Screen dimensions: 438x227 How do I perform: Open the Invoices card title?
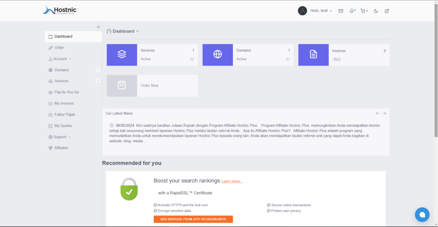[x=339, y=51]
